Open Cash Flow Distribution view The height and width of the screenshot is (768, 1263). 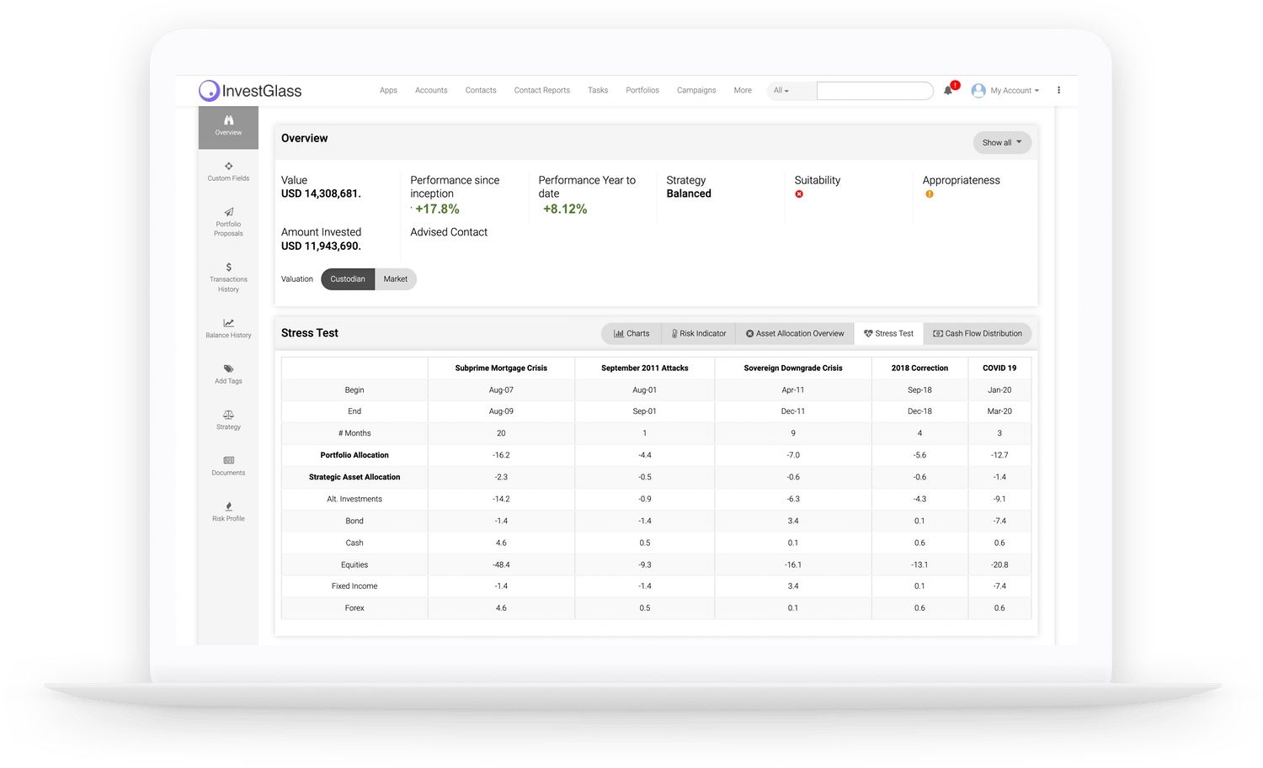click(x=977, y=333)
